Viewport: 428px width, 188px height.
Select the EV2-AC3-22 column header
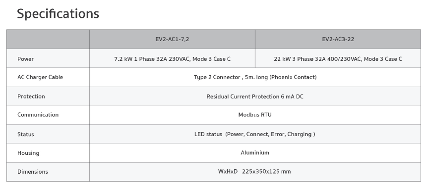click(x=338, y=39)
